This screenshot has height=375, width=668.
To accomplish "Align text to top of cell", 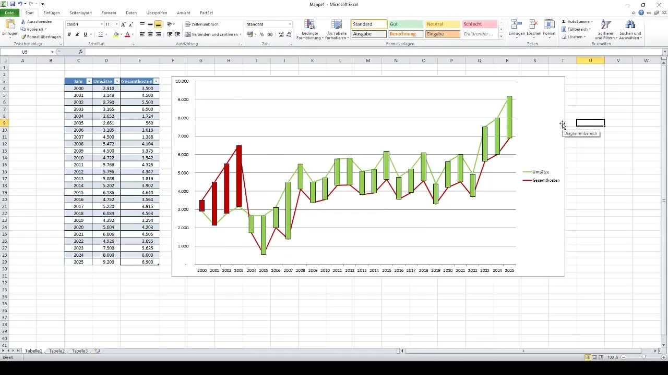I will (x=142, y=24).
